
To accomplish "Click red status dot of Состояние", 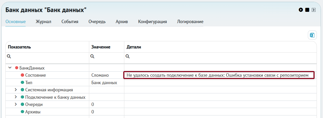I will [x=22, y=75].
